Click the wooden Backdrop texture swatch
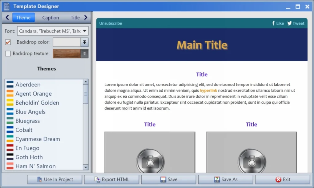The width and height of the screenshot is (314, 188). (x=66, y=53)
